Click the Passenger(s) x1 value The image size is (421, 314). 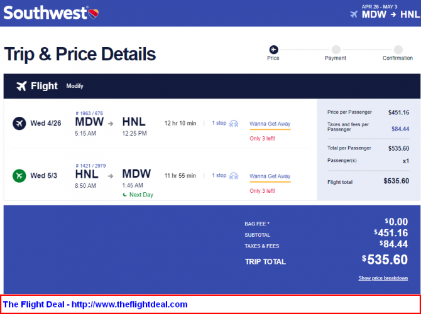[x=406, y=161]
